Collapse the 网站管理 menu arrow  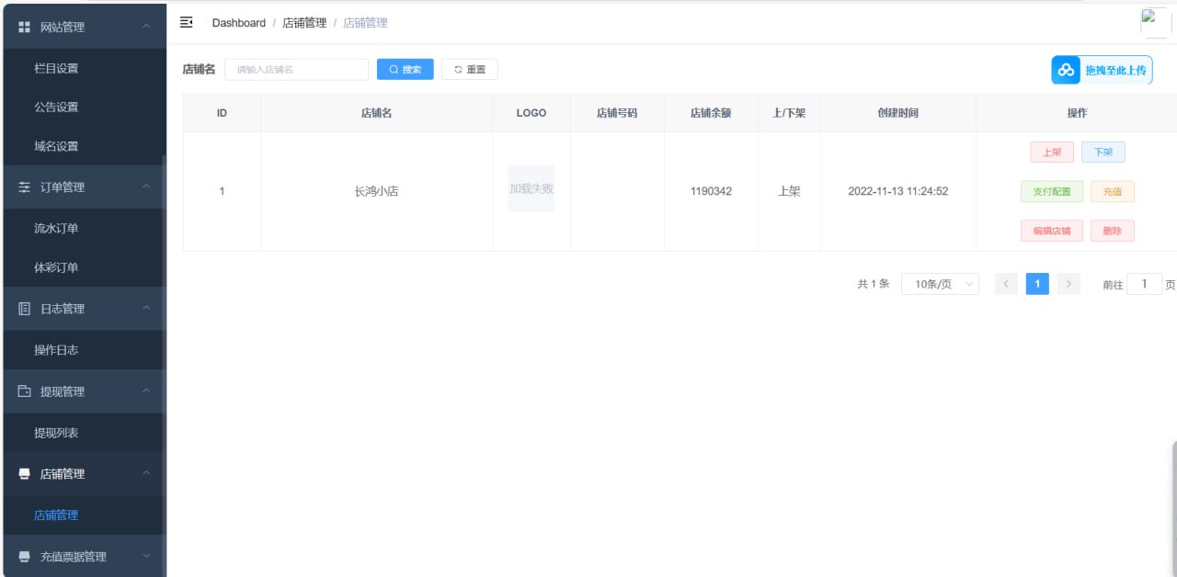coord(146,27)
